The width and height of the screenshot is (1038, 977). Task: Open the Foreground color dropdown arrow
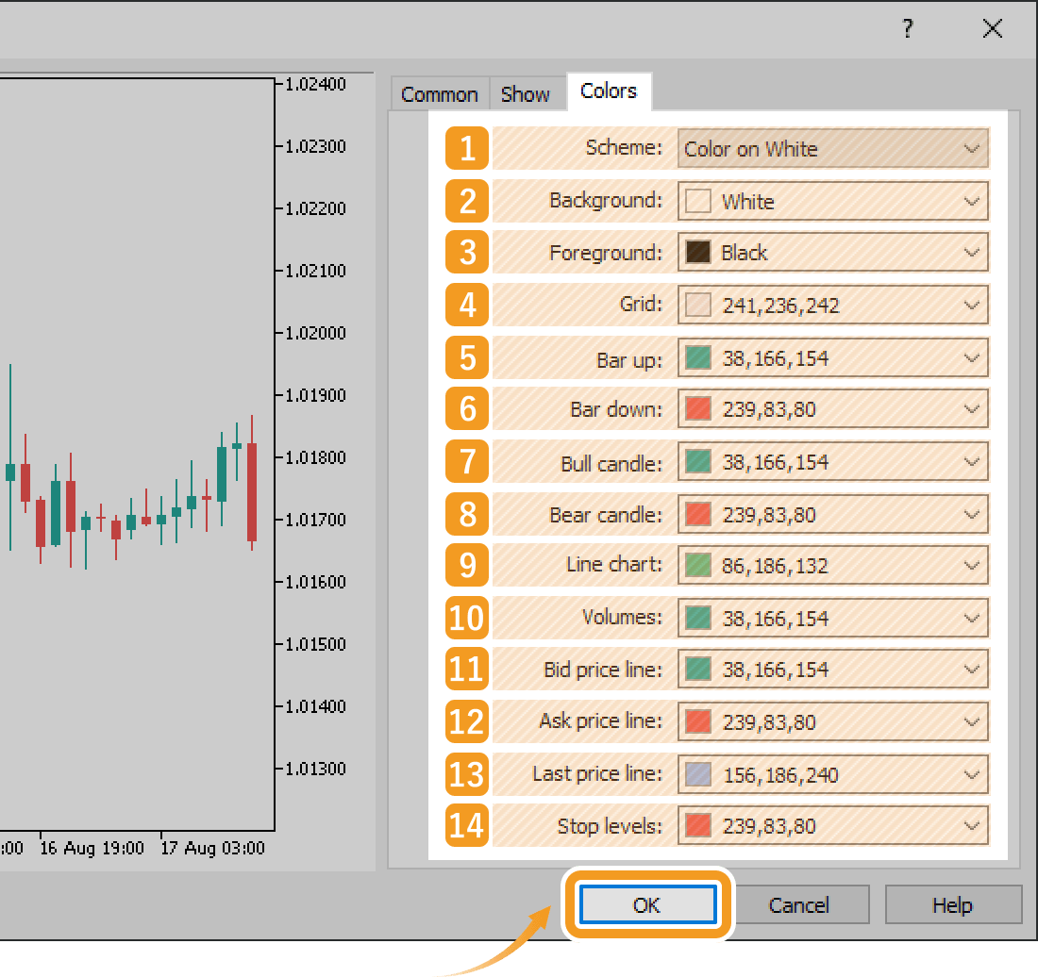pos(971,253)
